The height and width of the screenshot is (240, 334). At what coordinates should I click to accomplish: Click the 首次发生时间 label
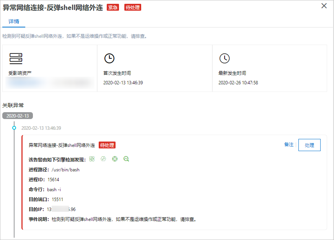(117, 73)
